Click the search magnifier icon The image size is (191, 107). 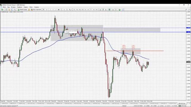point(186,10)
